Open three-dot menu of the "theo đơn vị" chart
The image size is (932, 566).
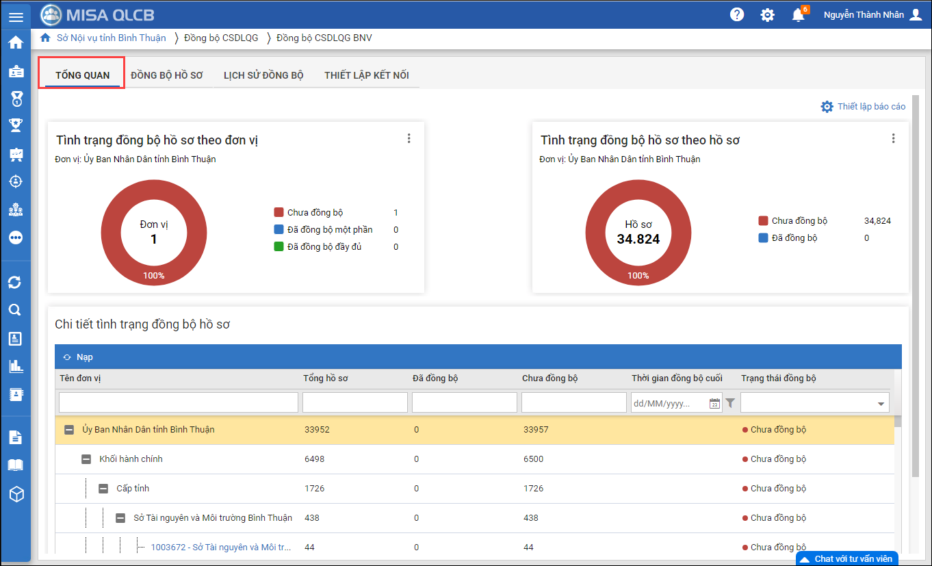click(409, 138)
